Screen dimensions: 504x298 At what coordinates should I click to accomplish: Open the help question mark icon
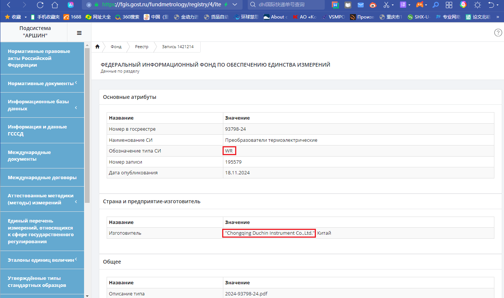[498, 33]
